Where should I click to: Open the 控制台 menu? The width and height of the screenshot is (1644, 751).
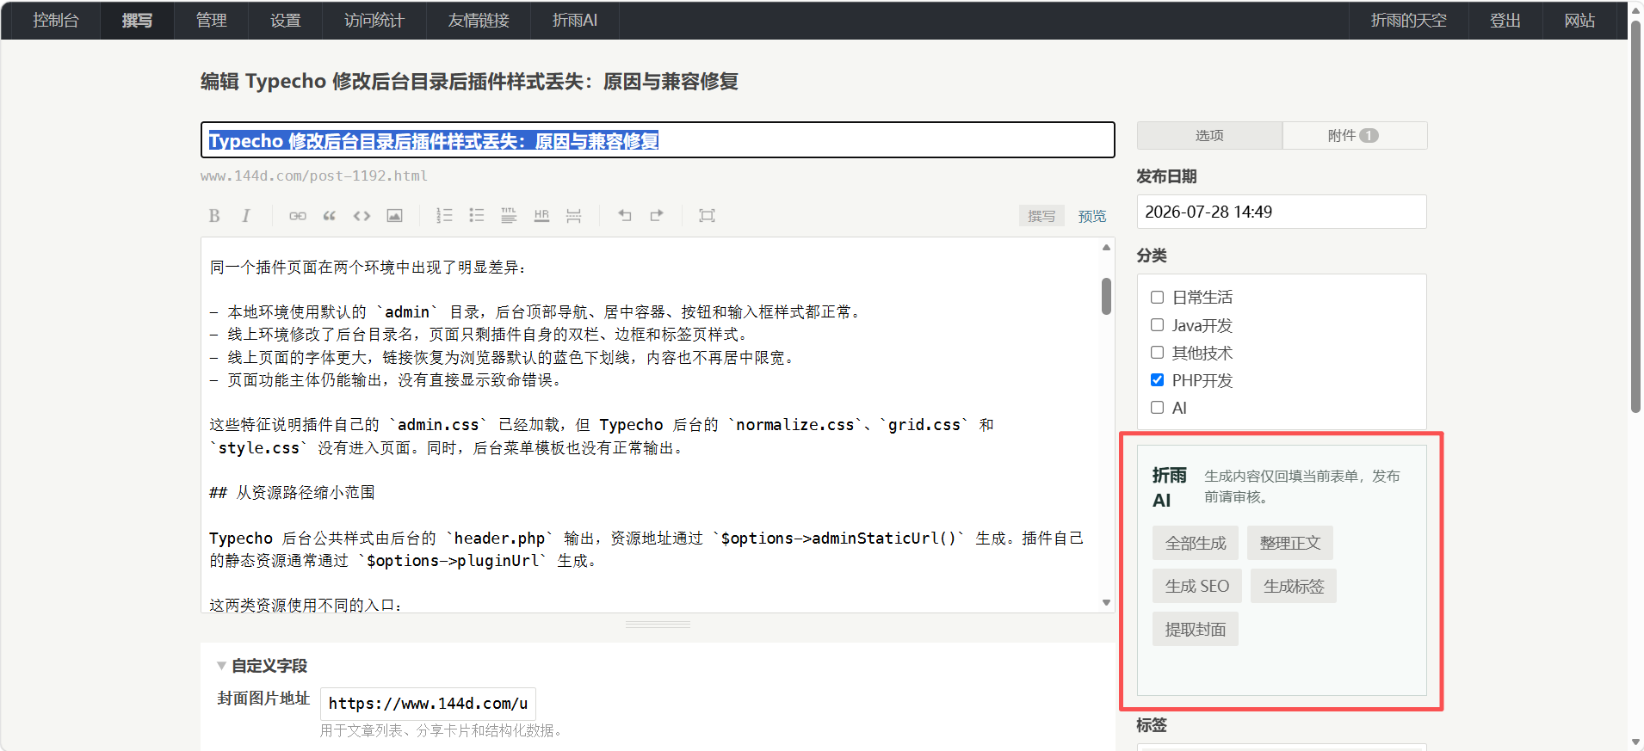[56, 21]
